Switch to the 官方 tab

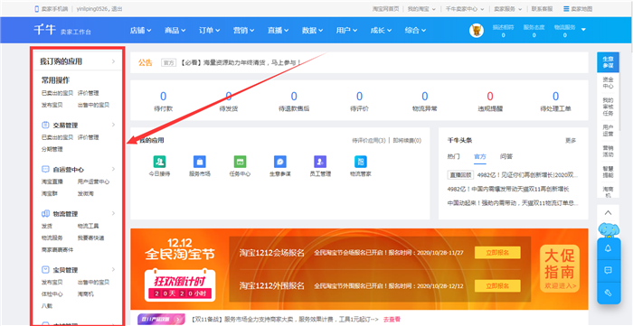pos(480,156)
